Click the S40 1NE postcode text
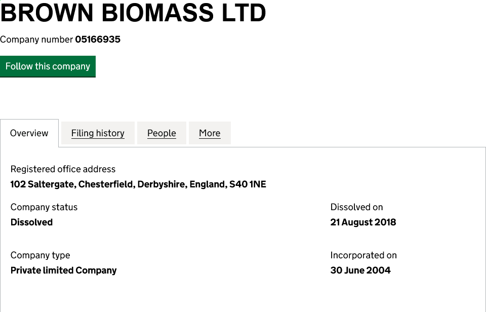486x312 pixels. coord(248,184)
